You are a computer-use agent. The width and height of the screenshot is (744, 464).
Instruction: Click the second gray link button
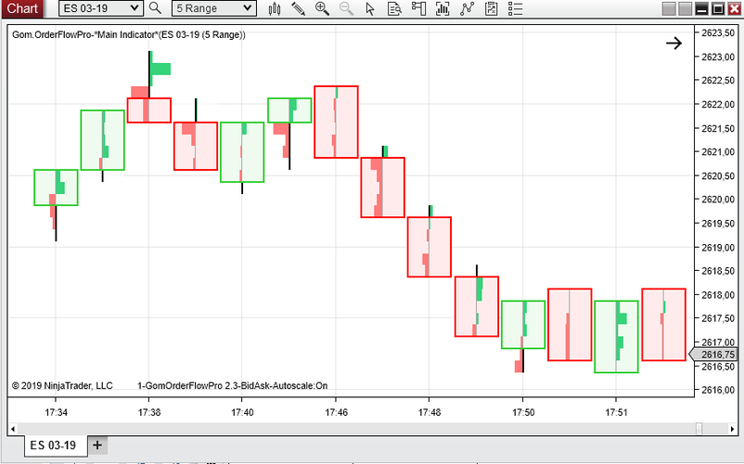[x=686, y=8]
